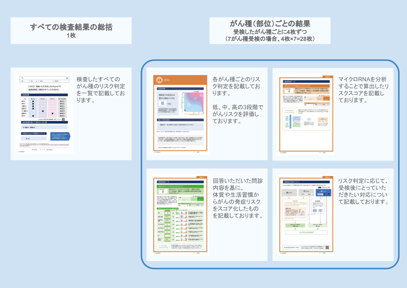Click the score 8 box on the 問診 data sheet
Image resolution: width=407 pixels, height=288 pixels.
point(163,190)
